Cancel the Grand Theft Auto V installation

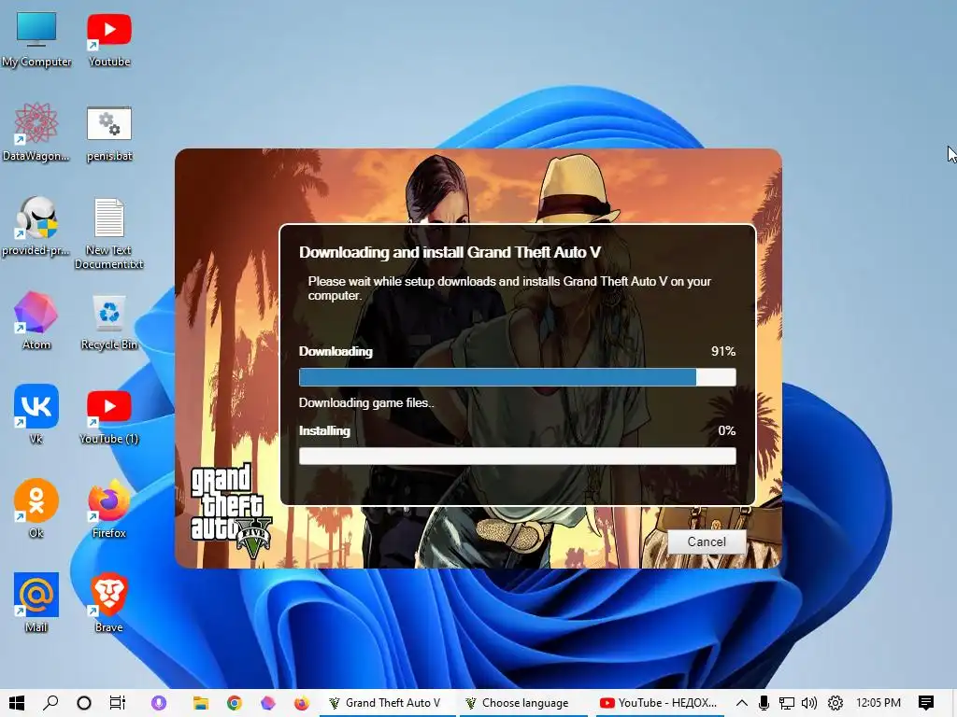coord(707,541)
